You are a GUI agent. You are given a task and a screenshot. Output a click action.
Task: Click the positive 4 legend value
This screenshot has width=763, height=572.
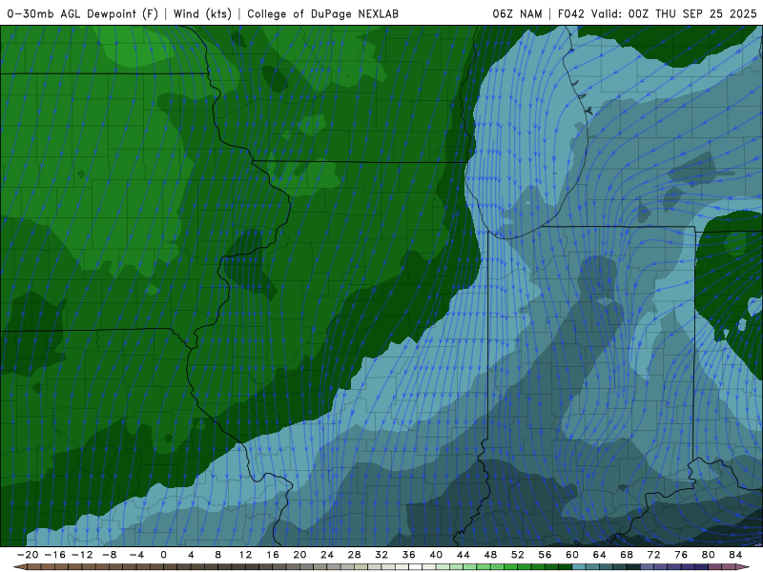[191, 555]
